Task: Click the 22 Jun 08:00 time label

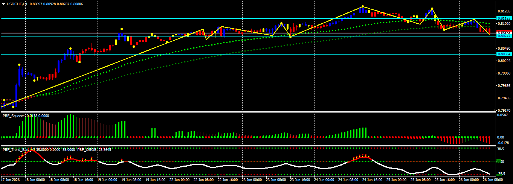Action: 205,181
